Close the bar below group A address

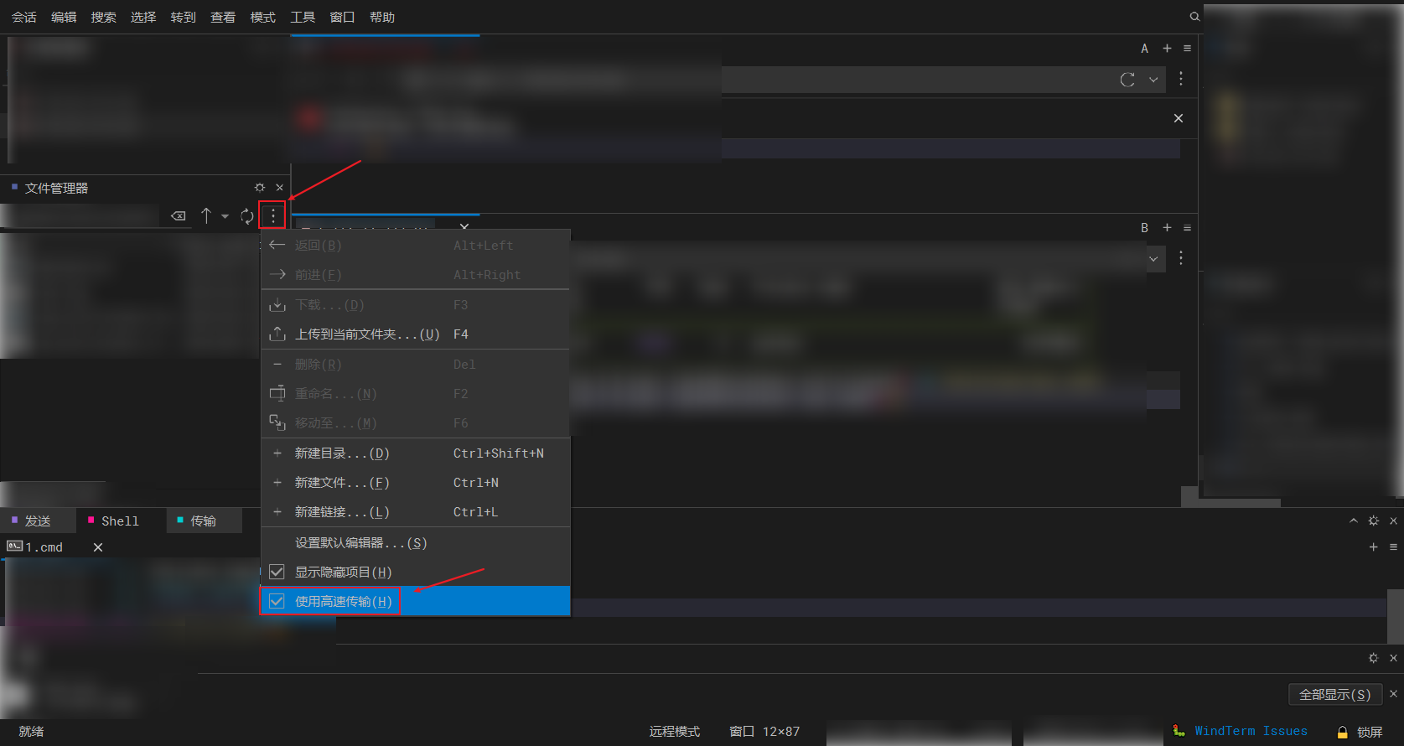[x=1179, y=118]
